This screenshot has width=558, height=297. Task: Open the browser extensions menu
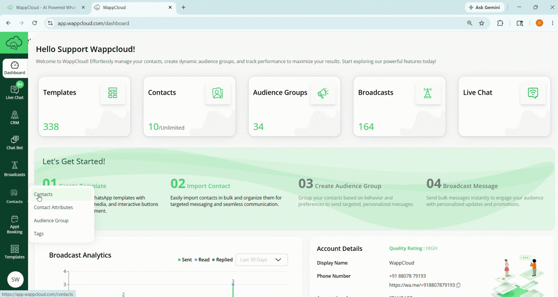click(500, 23)
